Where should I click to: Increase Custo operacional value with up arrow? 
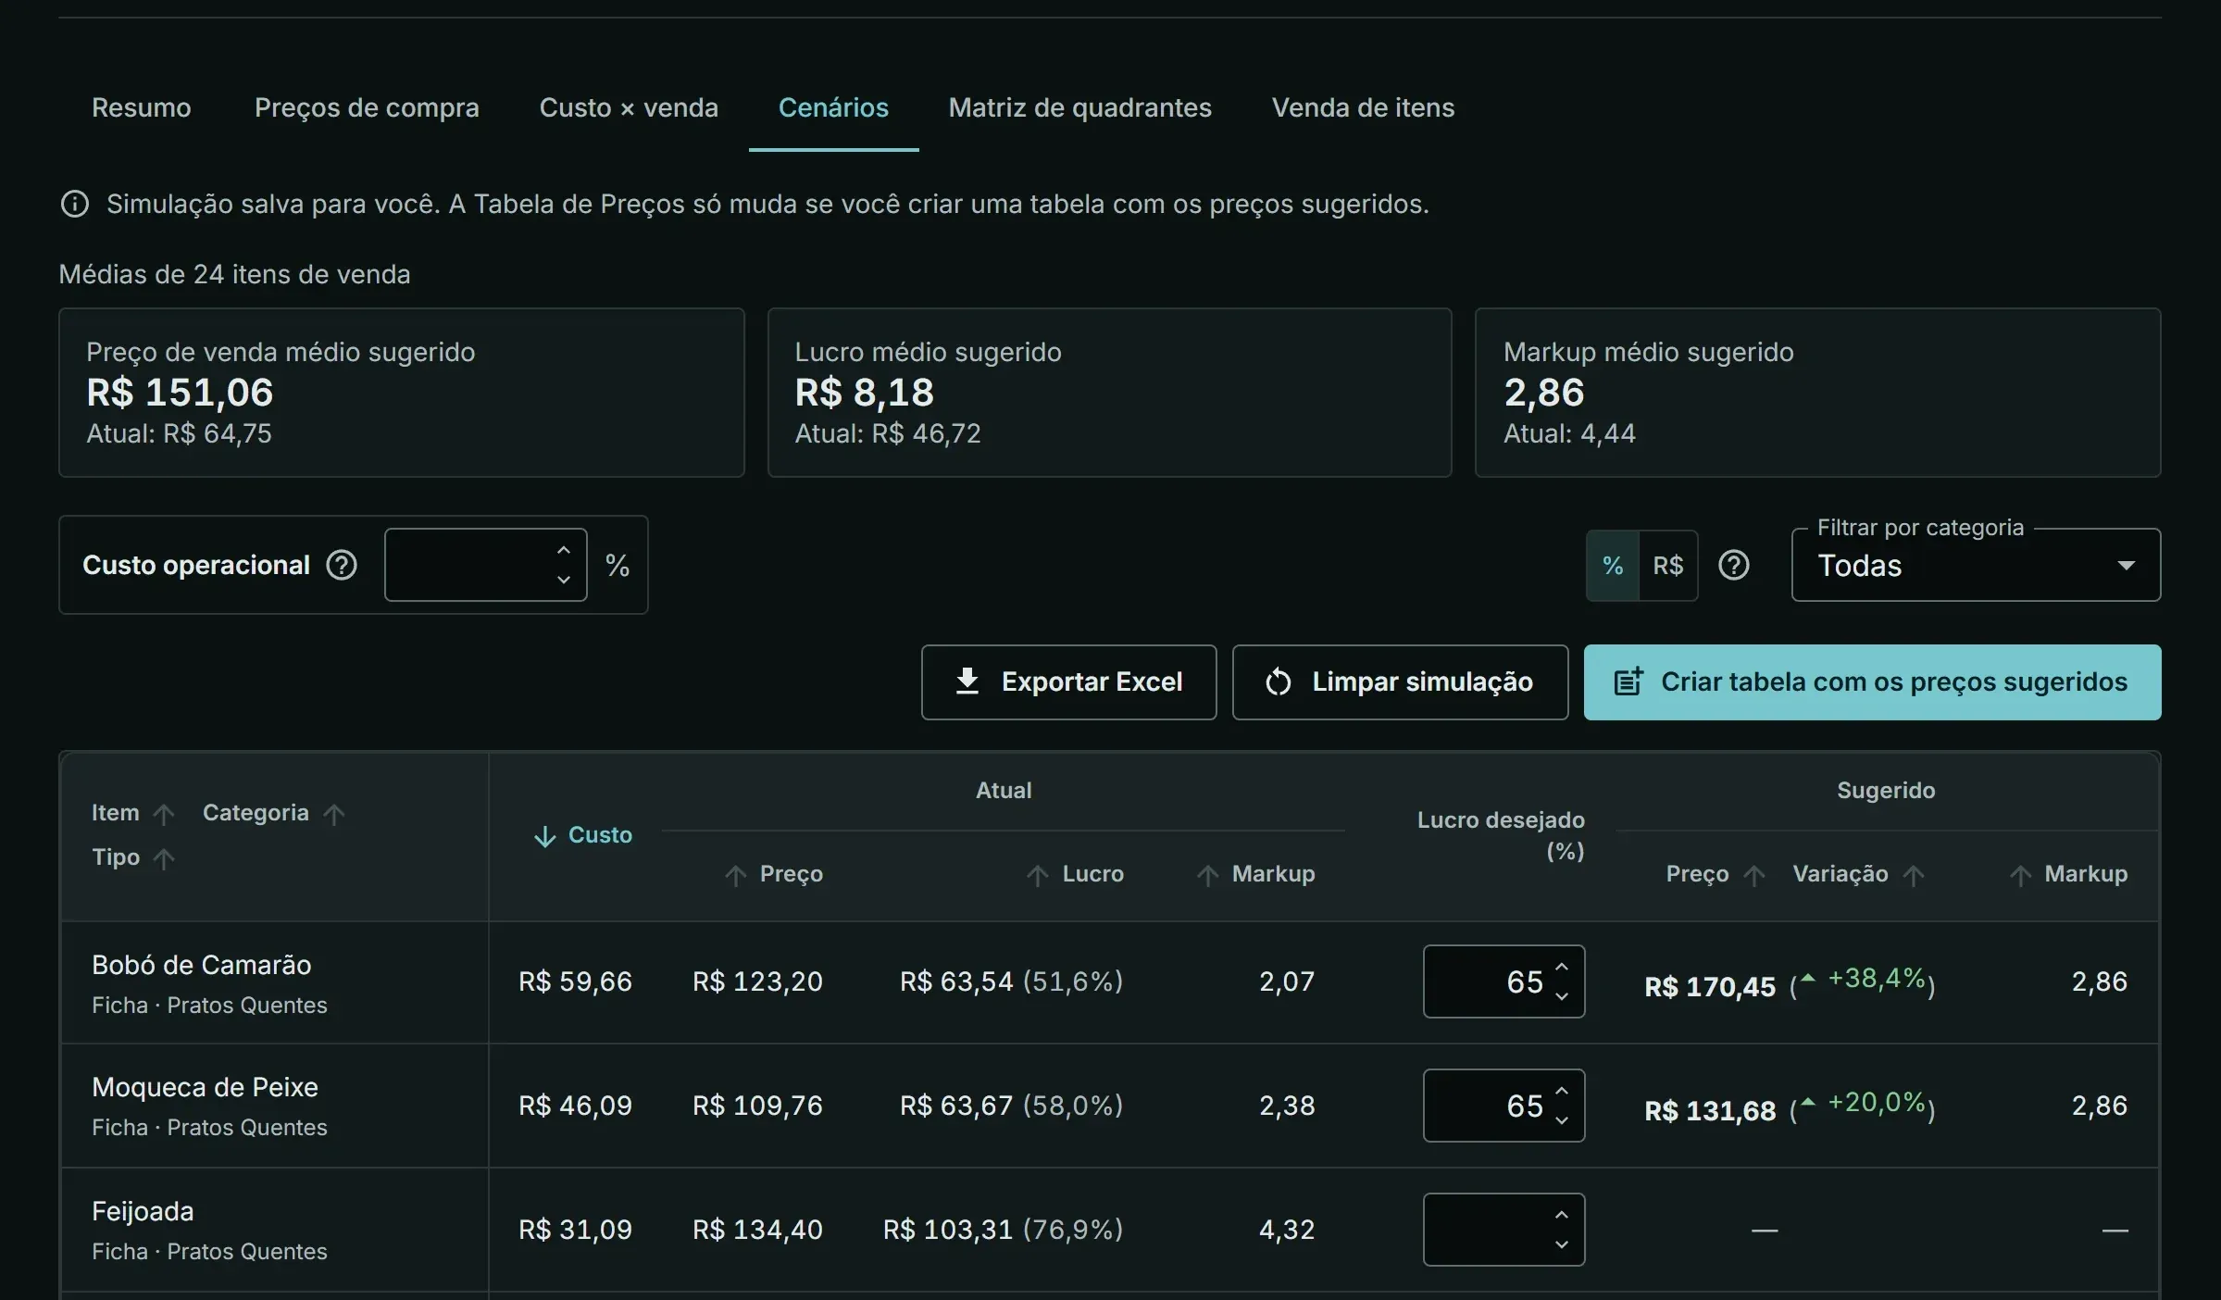(x=563, y=550)
